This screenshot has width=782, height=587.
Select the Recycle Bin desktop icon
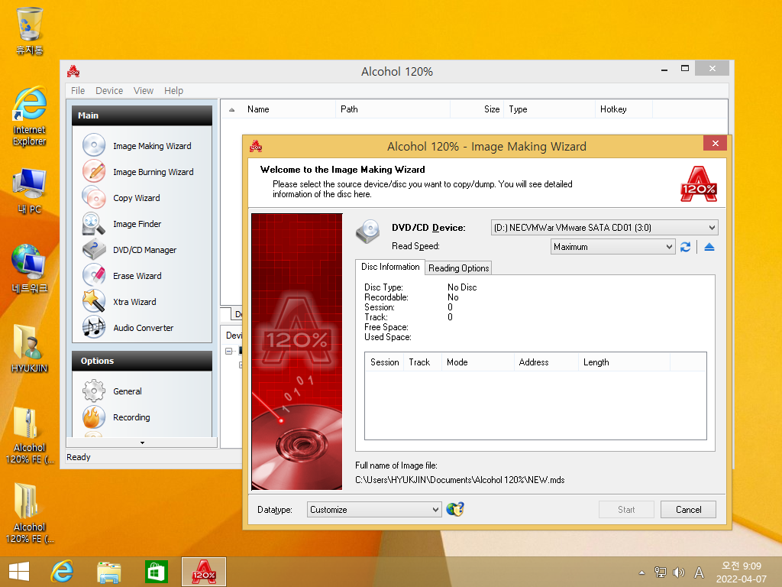tap(30, 31)
